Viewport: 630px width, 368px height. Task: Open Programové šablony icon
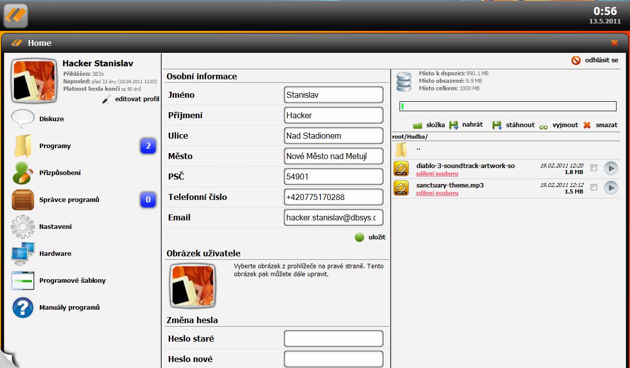click(23, 281)
